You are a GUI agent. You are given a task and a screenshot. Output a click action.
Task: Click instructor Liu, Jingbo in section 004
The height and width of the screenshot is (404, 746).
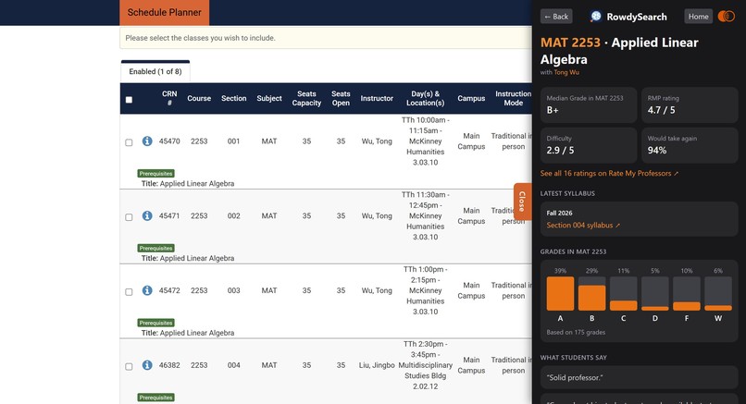[x=377, y=365]
